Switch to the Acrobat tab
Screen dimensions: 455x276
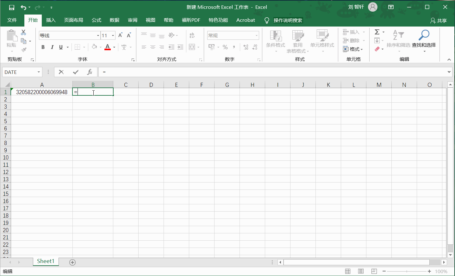pos(246,20)
